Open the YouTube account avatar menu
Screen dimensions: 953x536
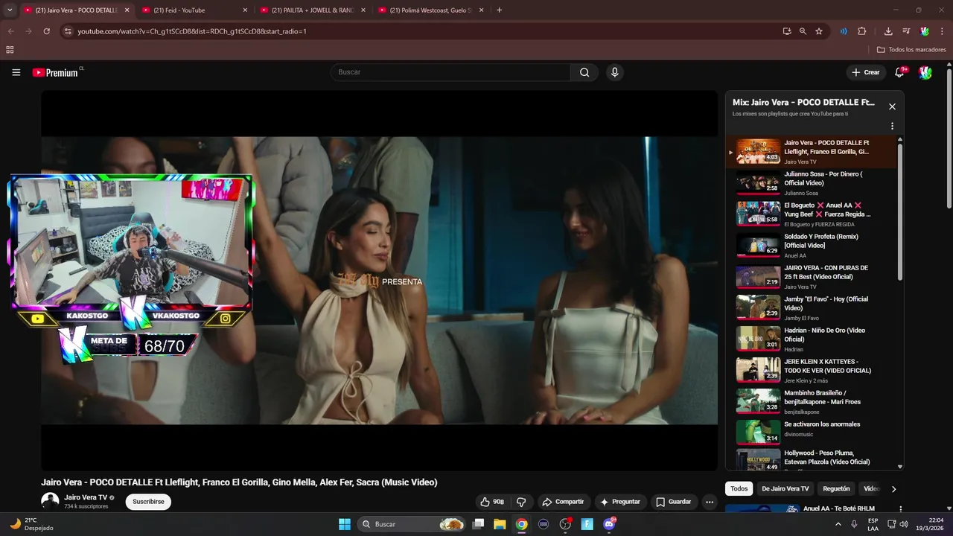(925, 72)
